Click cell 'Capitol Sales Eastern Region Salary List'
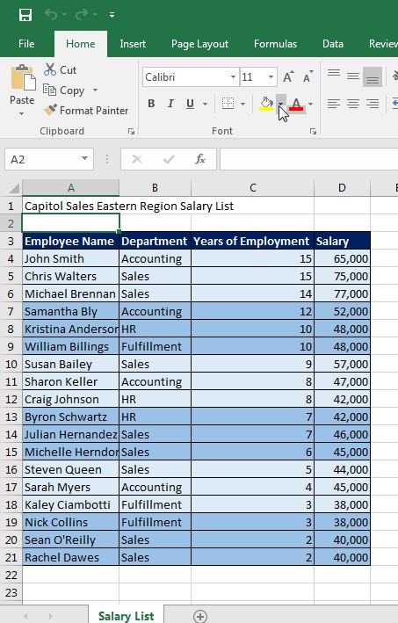Screen dimensions: 398x623 click(70, 206)
